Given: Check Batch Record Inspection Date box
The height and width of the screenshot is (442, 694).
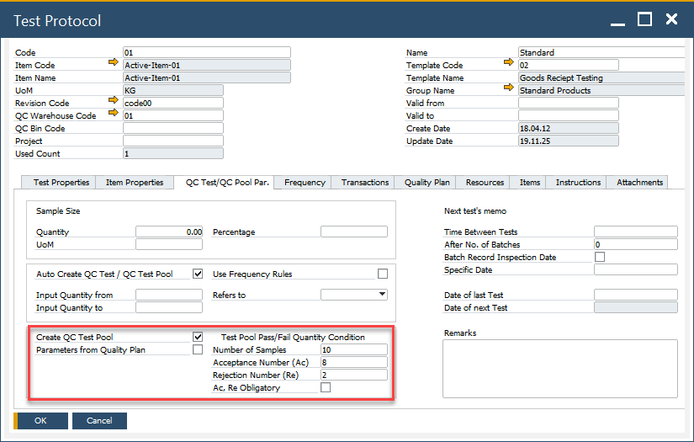Looking at the screenshot, I should pyautogui.click(x=600, y=257).
